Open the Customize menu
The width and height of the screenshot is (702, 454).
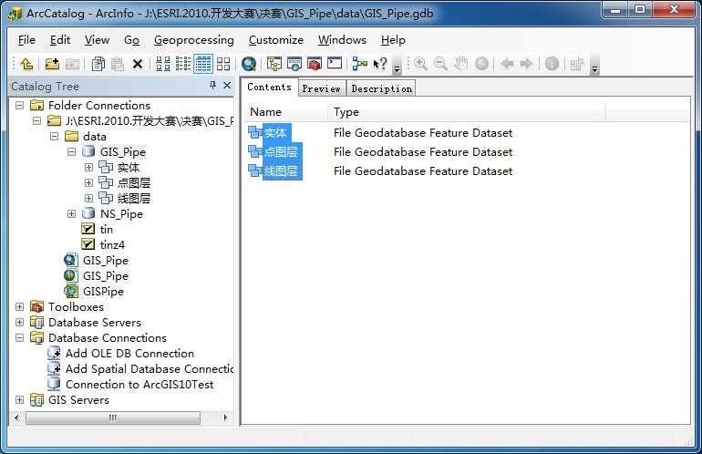275,40
